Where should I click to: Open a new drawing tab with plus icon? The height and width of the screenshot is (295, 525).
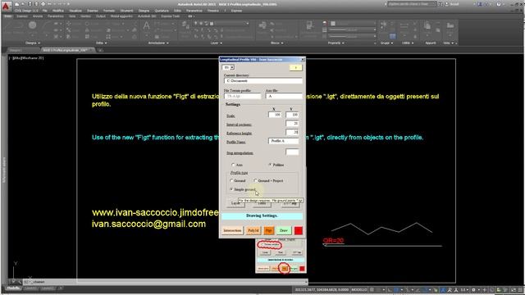pos(100,50)
